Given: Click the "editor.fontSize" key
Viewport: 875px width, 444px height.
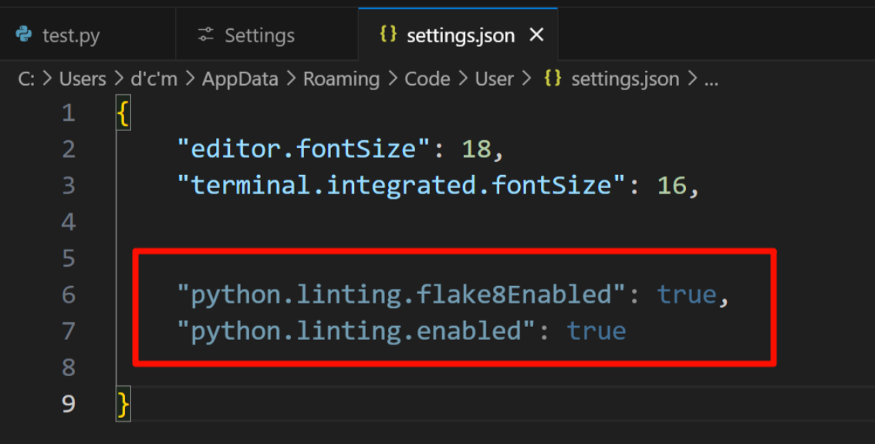Looking at the screenshot, I should click(x=303, y=149).
